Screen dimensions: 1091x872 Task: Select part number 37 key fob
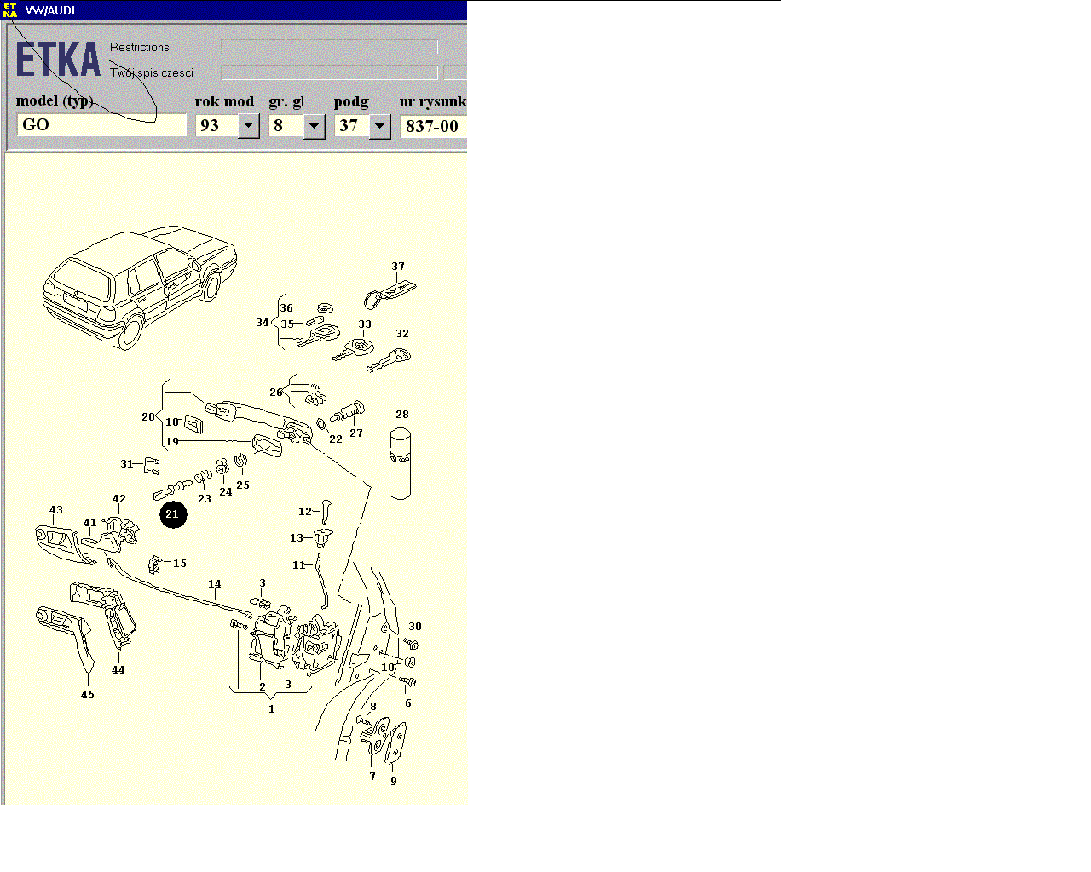click(x=398, y=267)
